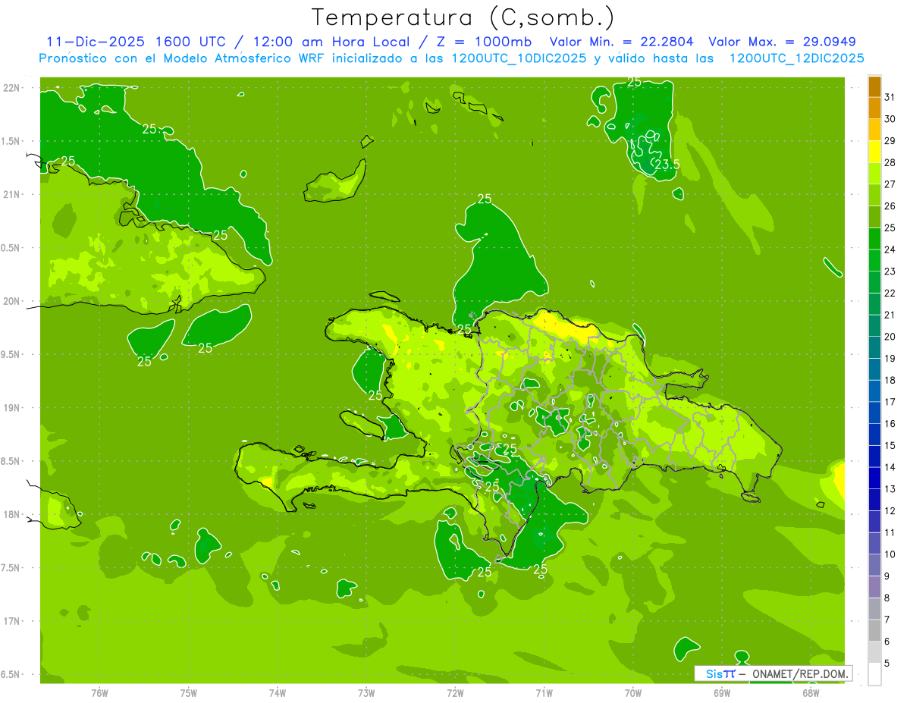Pick the yellow swatch between 28 and 29
Viewport: 910px width, 703px height.
(874, 152)
